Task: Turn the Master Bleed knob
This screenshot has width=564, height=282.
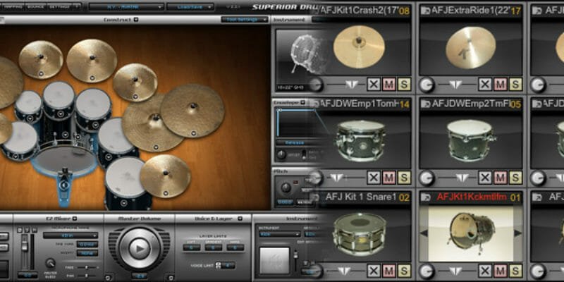Action: click(x=50, y=263)
